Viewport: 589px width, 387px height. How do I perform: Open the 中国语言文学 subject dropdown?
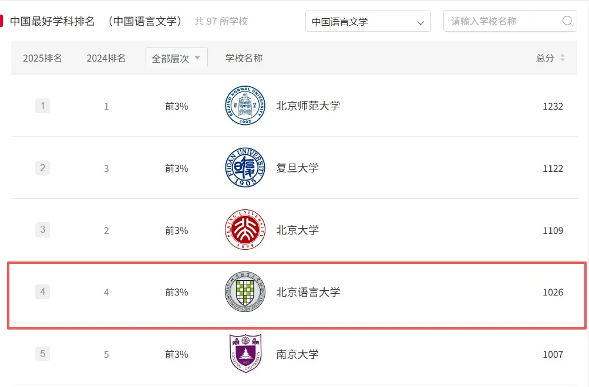tap(367, 22)
